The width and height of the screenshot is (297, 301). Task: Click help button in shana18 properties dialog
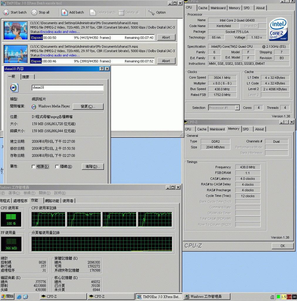pyautogui.click(x=102, y=69)
